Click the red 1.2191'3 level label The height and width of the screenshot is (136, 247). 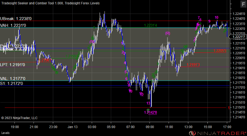pos(193,65)
